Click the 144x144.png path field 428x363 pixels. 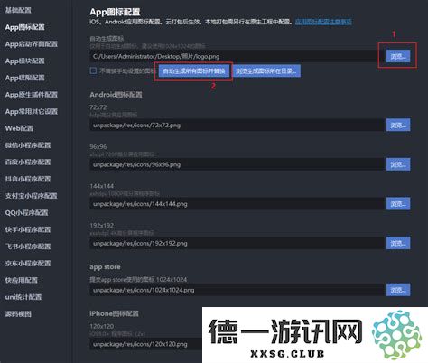(x=237, y=204)
